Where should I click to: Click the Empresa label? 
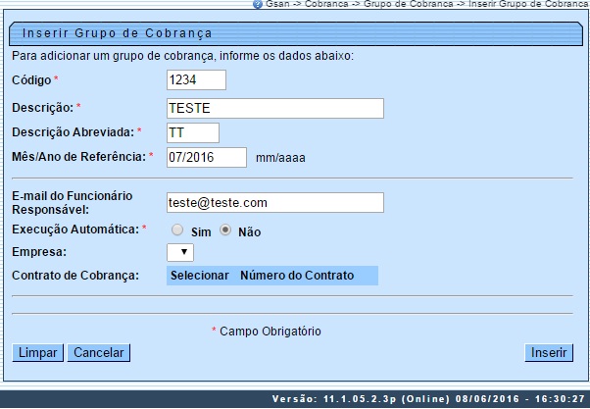[39, 252]
